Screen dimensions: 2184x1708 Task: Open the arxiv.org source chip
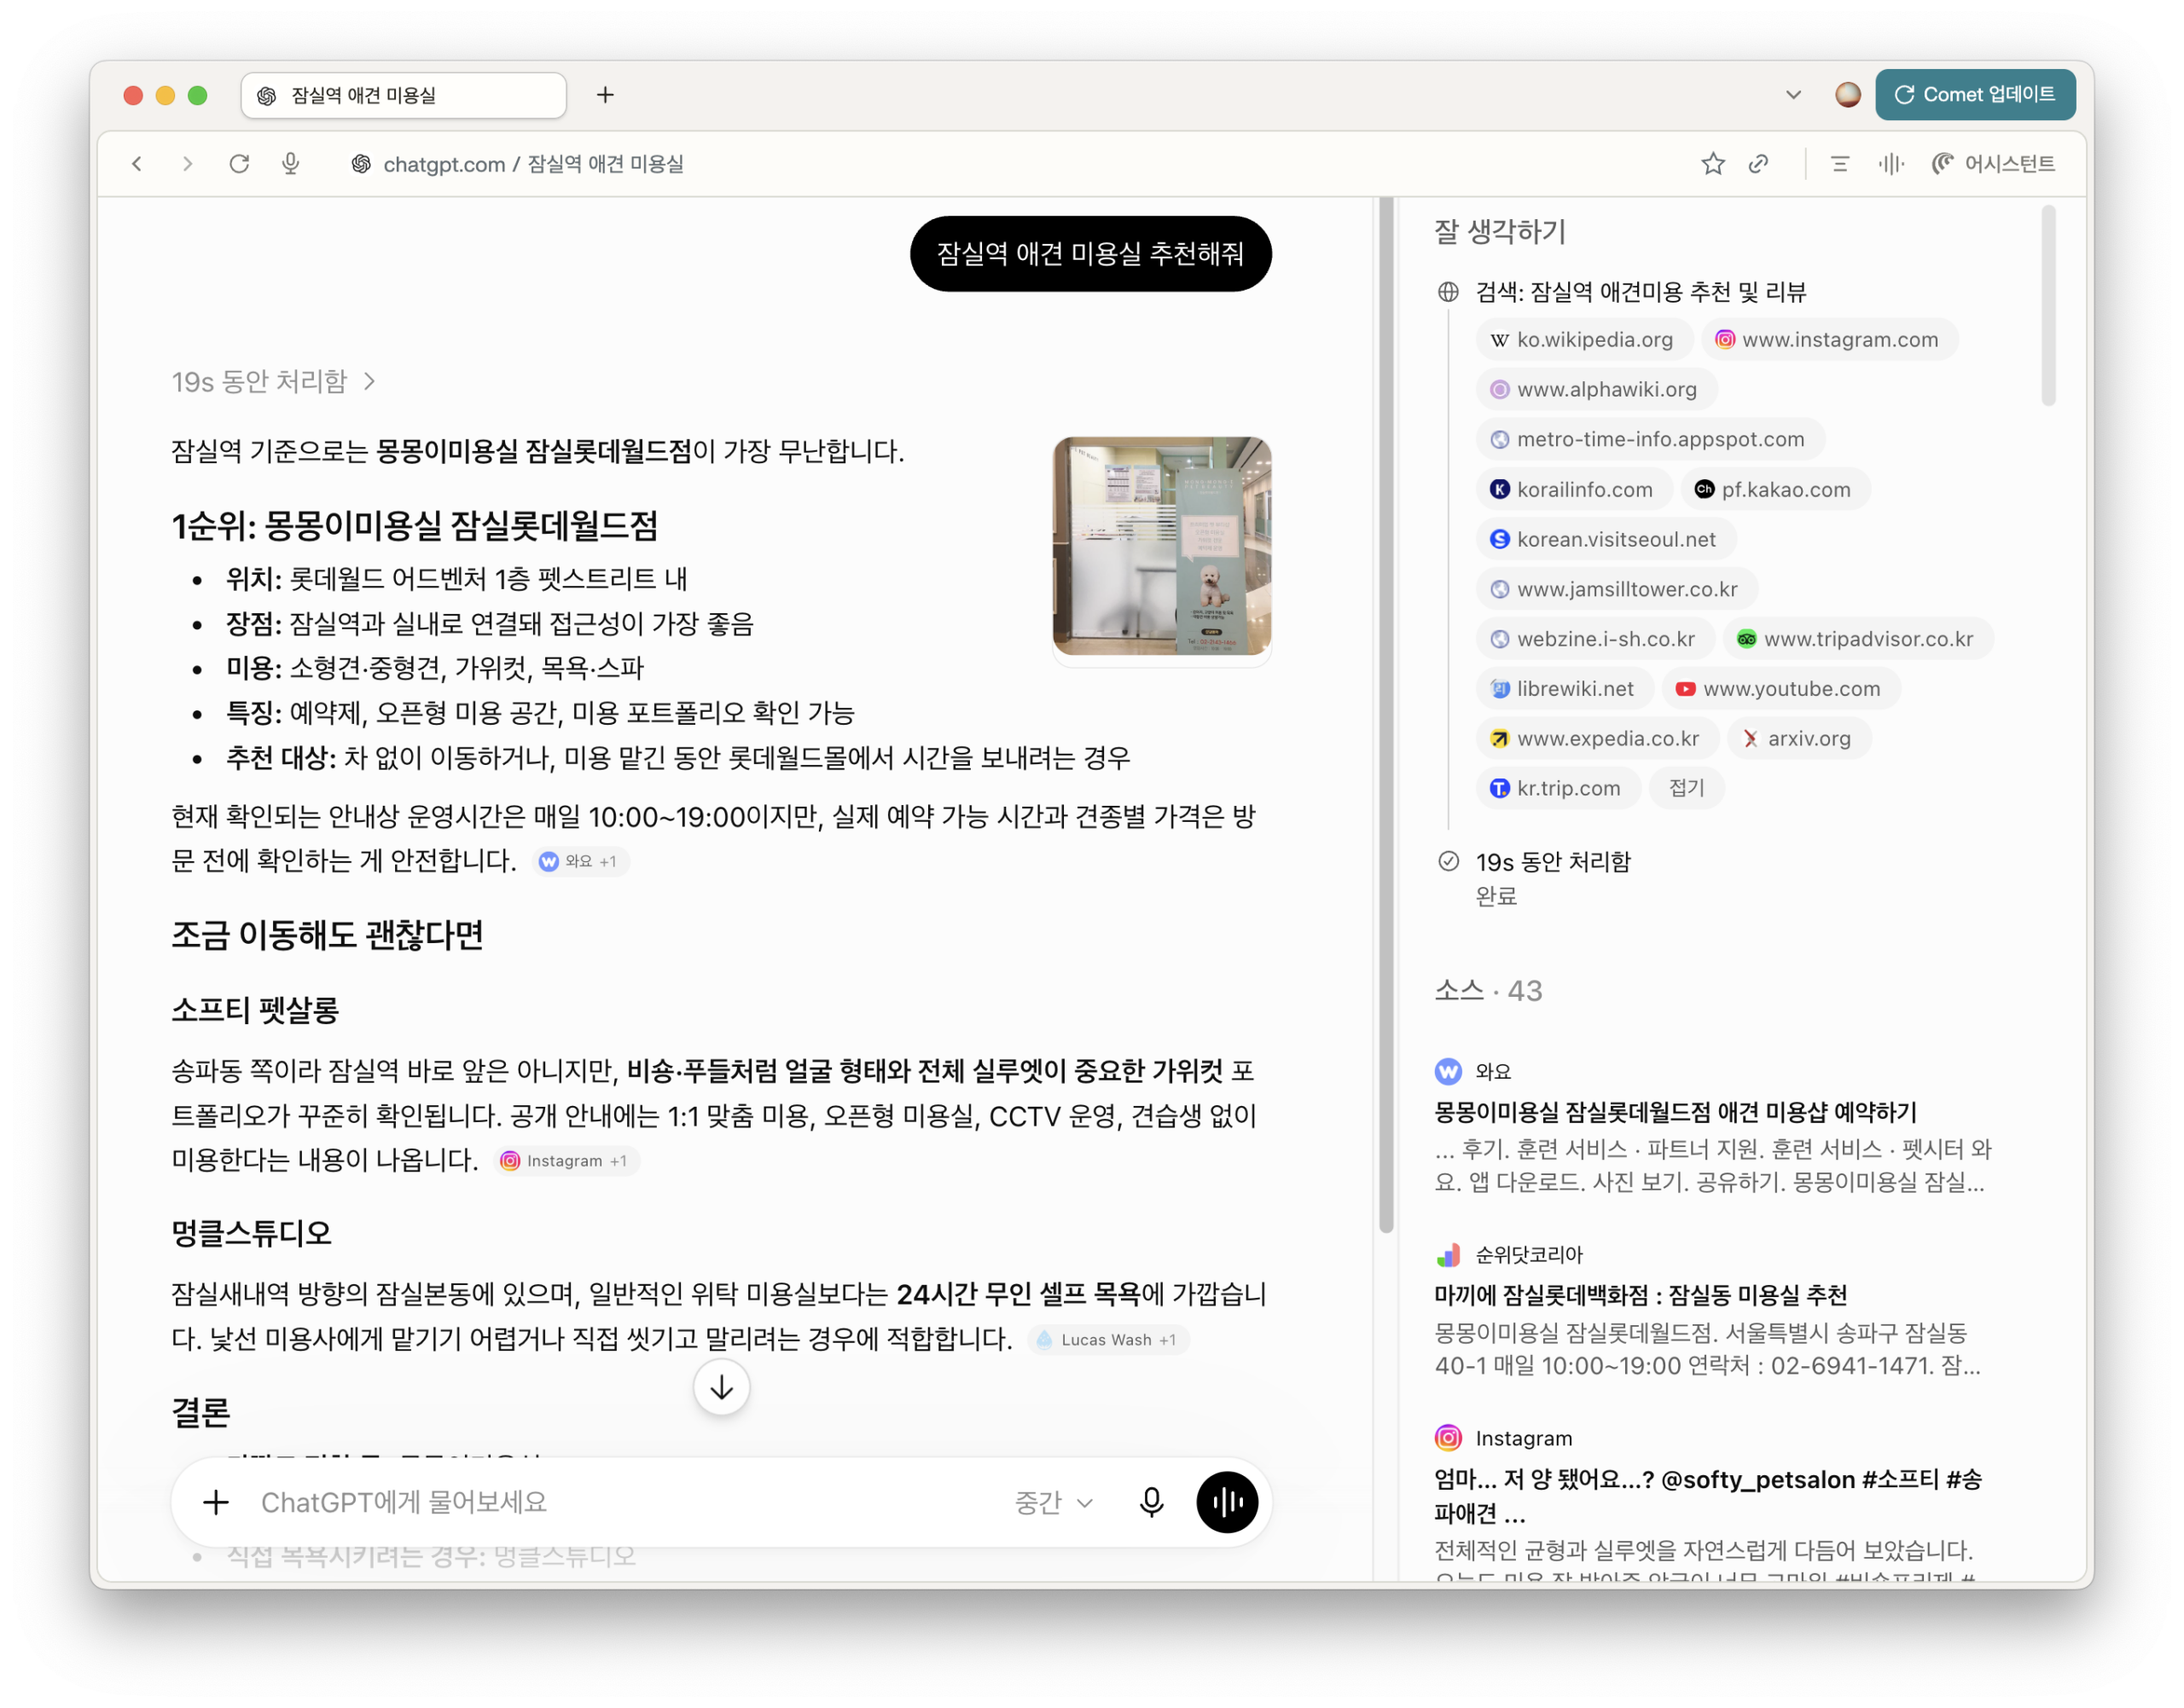(1798, 739)
